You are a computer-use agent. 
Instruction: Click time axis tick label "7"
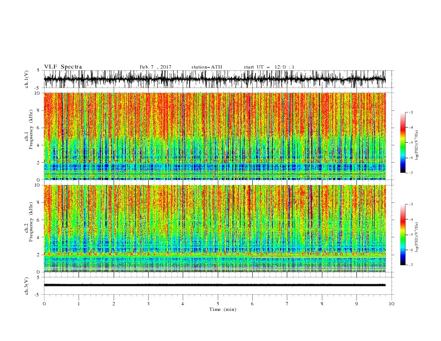(x=287, y=304)
